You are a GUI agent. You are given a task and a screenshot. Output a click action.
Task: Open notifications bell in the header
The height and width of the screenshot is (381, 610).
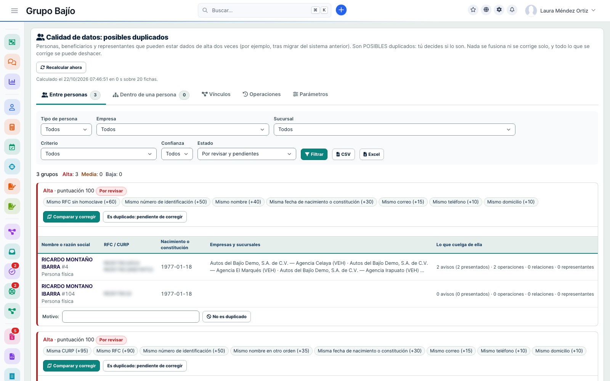[x=512, y=10]
